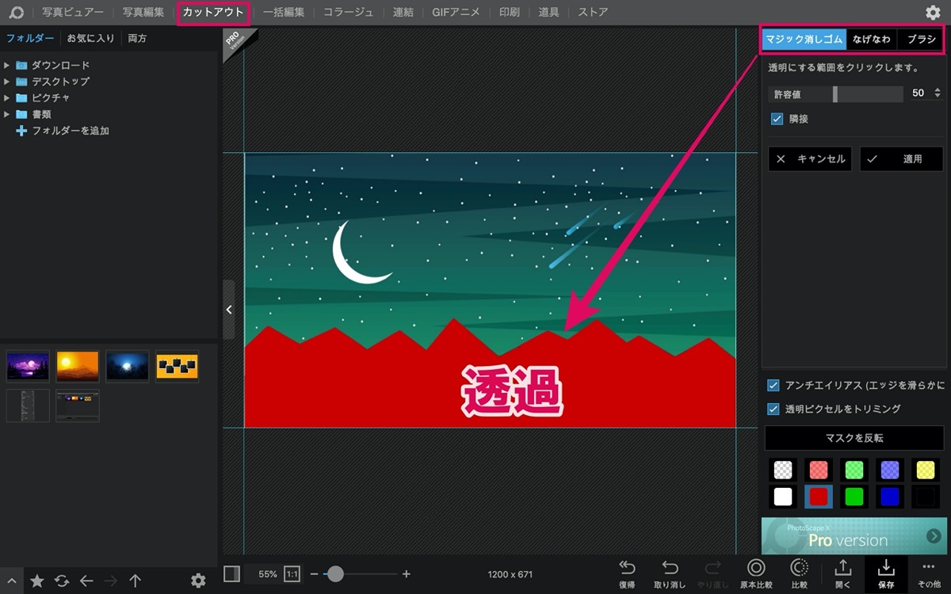Switch to the カットアウト tab

[213, 12]
